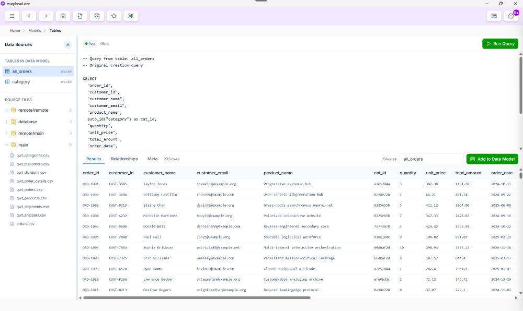Click the keyboard shortcuts icon at the top right
The image size is (523, 311).
(x=494, y=16)
